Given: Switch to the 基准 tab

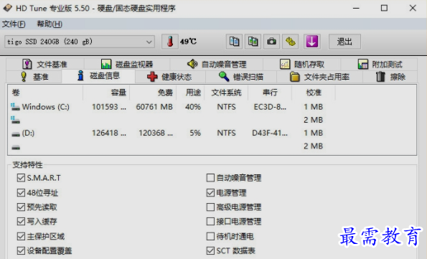Looking at the screenshot, I should tap(34, 77).
